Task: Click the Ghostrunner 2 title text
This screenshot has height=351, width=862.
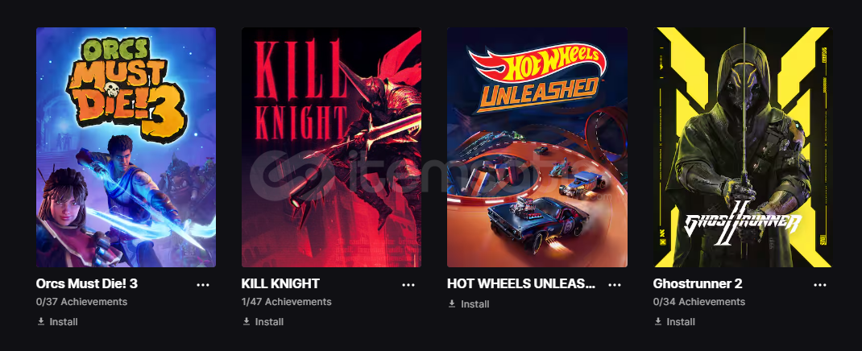Action: [698, 284]
